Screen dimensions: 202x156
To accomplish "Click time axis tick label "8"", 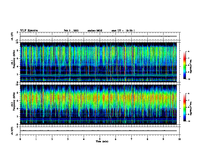I will (x=147, y=139).
